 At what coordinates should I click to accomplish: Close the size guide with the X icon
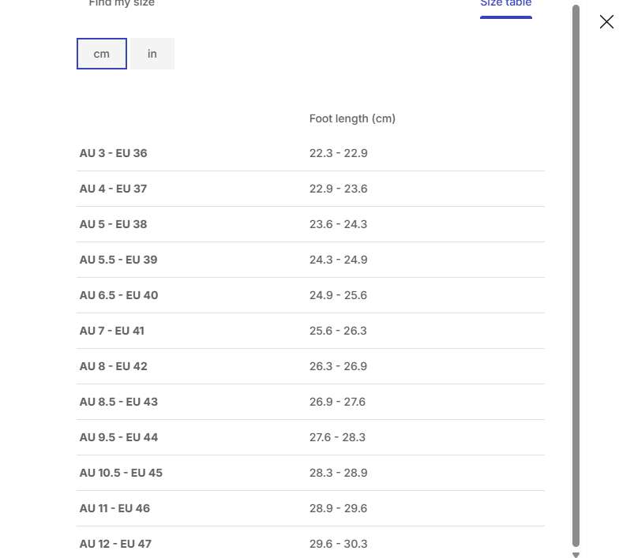click(606, 21)
